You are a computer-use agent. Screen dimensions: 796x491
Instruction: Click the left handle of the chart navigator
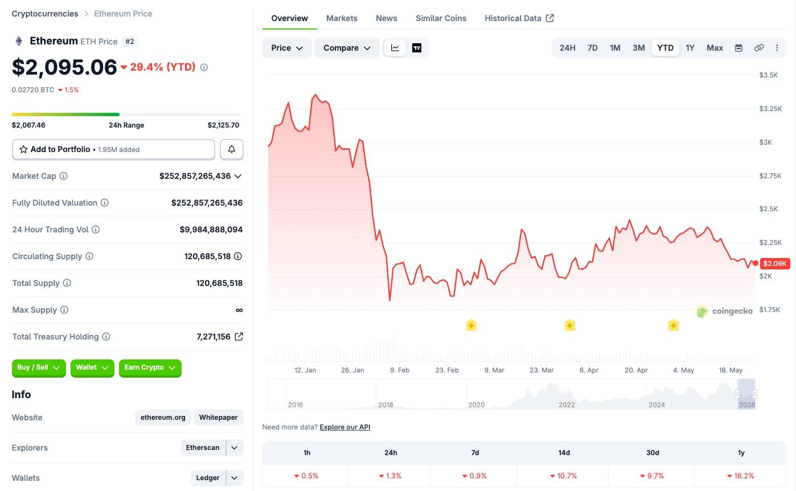click(737, 394)
